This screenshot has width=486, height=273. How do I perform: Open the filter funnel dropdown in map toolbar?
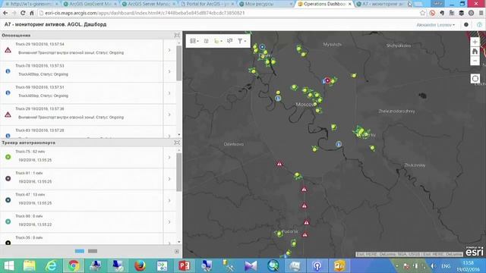[241, 41]
